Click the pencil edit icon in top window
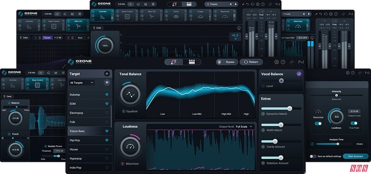 (x=243, y=4)
